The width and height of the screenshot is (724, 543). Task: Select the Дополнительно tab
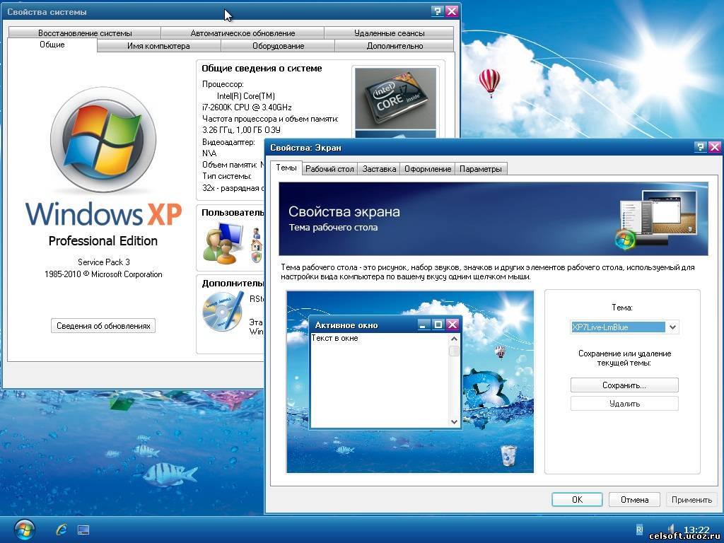(395, 46)
